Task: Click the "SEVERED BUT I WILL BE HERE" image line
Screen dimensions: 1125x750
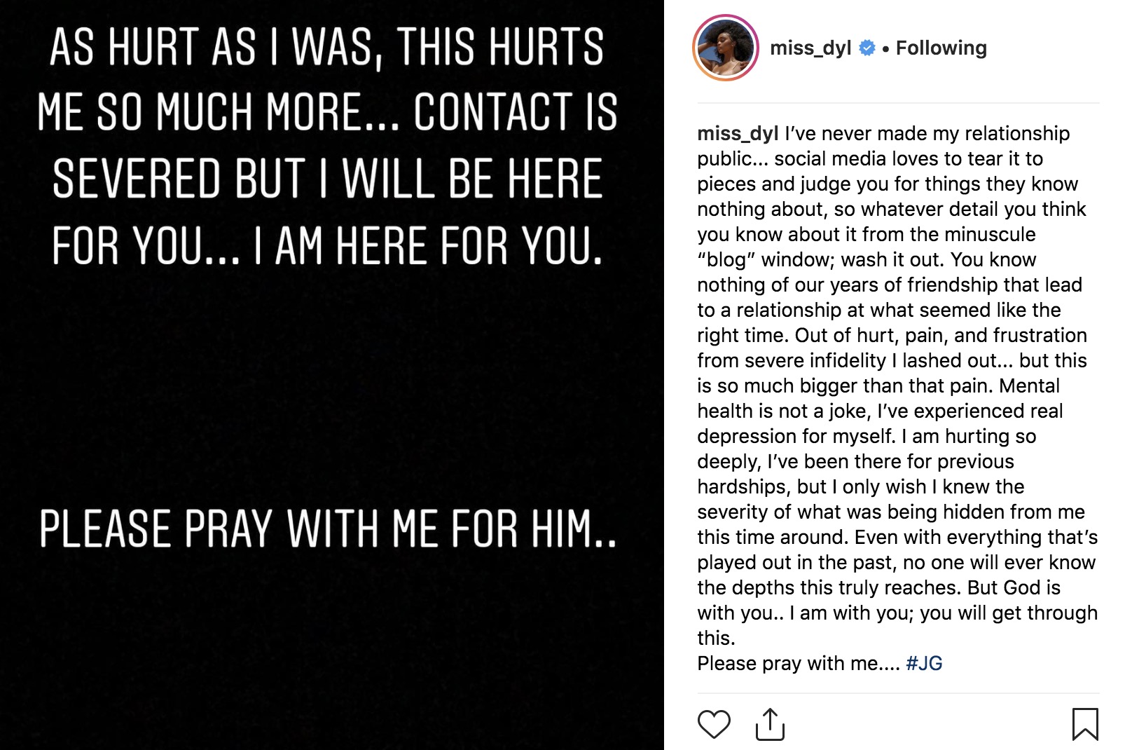Action: tap(328, 179)
